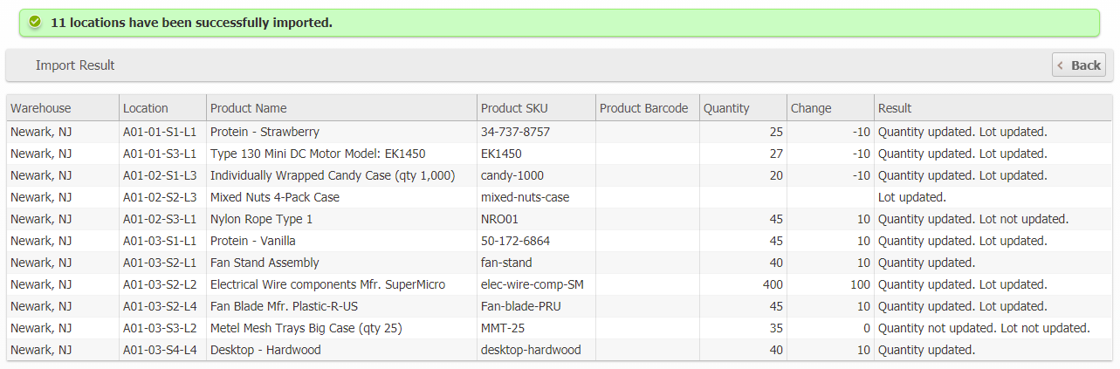
Task: Click the Product Name column header
Action: coord(249,108)
